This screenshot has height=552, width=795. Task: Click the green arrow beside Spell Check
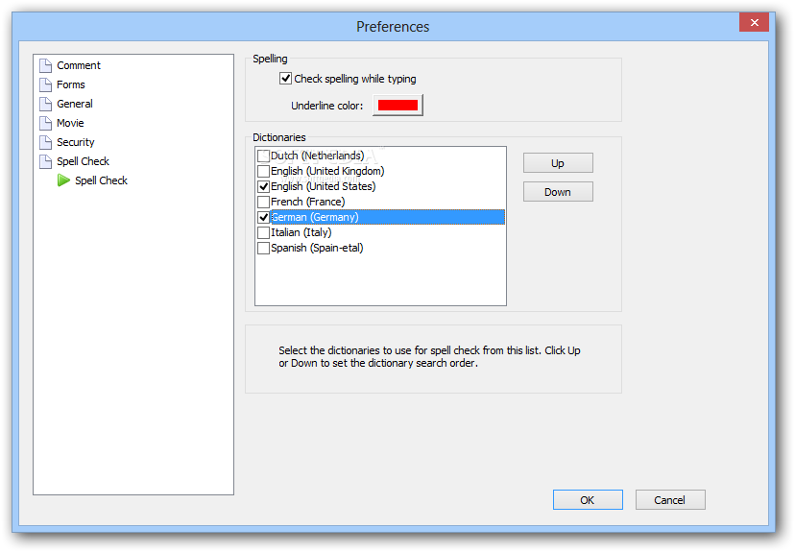coord(63,180)
